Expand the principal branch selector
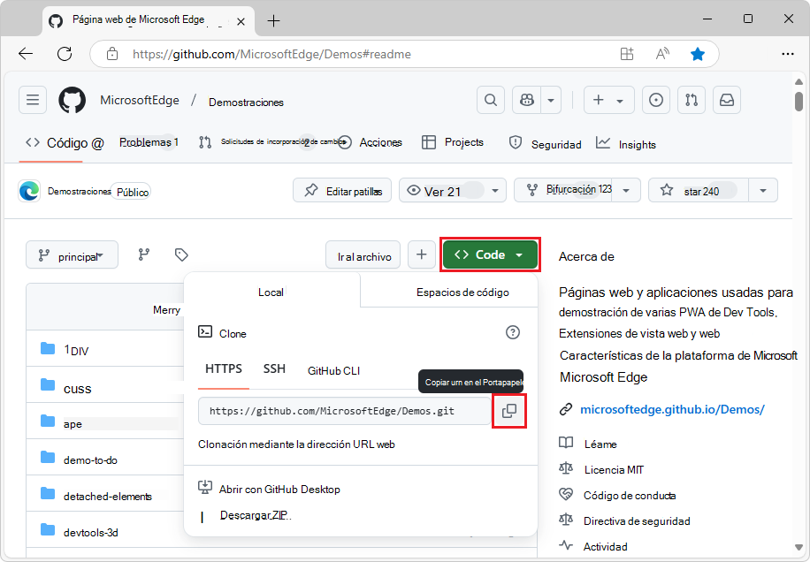This screenshot has width=810, height=562. (x=72, y=254)
